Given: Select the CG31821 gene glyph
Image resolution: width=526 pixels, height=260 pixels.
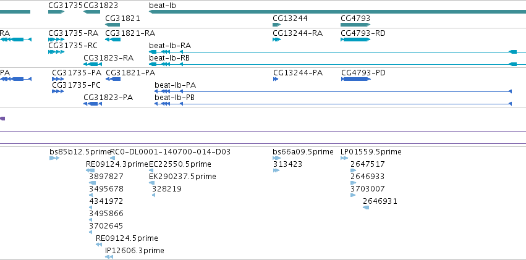Looking at the screenshot, I should tap(112, 25).
